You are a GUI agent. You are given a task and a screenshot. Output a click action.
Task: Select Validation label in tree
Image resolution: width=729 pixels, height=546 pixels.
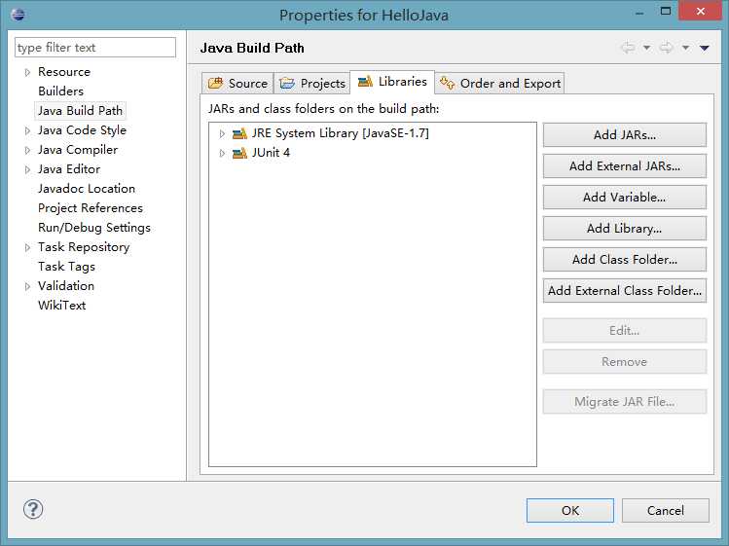click(x=66, y=286)
